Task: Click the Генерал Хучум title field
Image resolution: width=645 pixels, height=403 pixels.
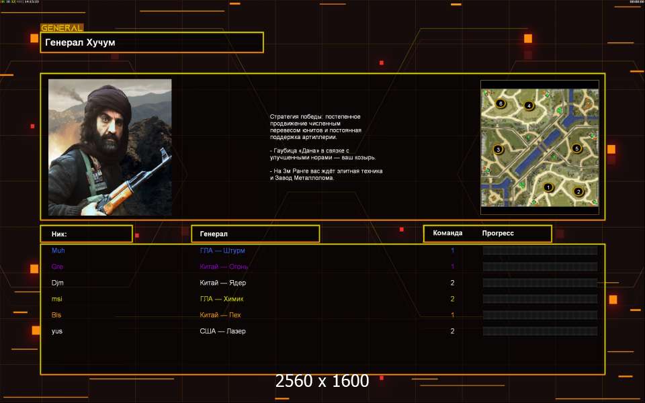Action: tap(151, 42)
